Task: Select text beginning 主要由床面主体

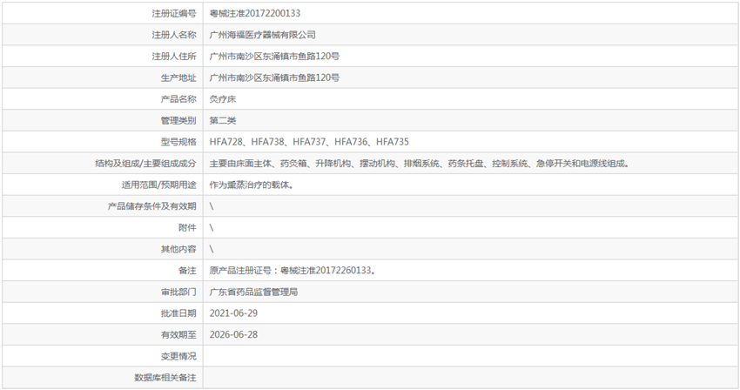Action: coord(419,164)
